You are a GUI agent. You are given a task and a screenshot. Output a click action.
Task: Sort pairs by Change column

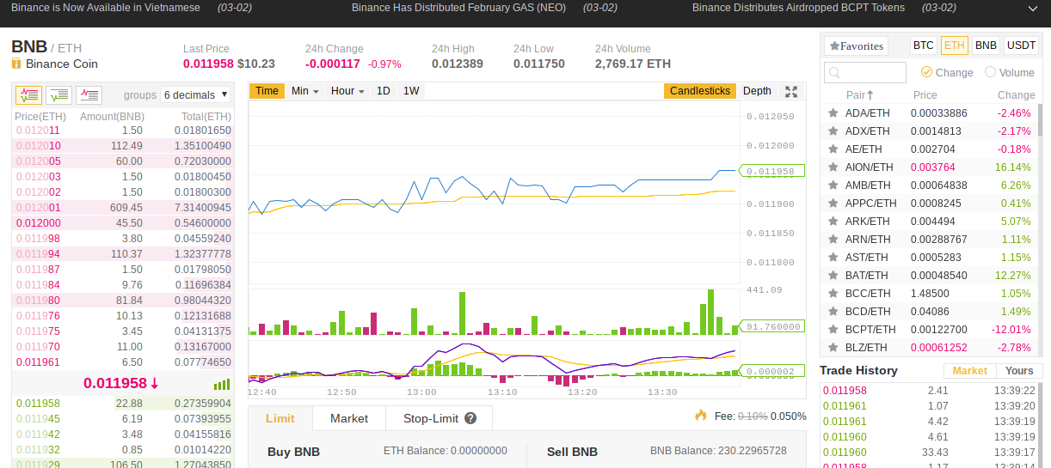[1017, 95]
